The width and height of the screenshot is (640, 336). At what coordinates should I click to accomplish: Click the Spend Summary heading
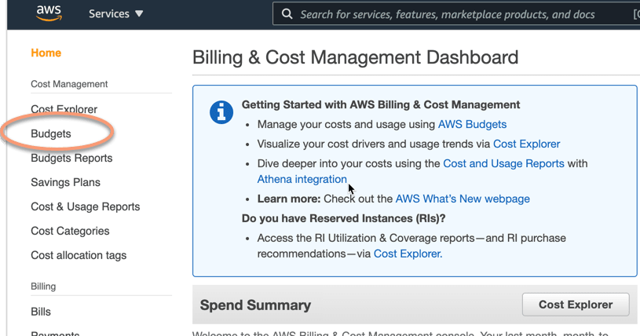point(255,305)
